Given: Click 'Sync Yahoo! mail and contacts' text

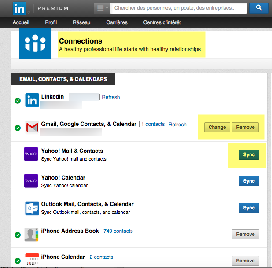Looking at the screenshot, I should click(74, 159).
